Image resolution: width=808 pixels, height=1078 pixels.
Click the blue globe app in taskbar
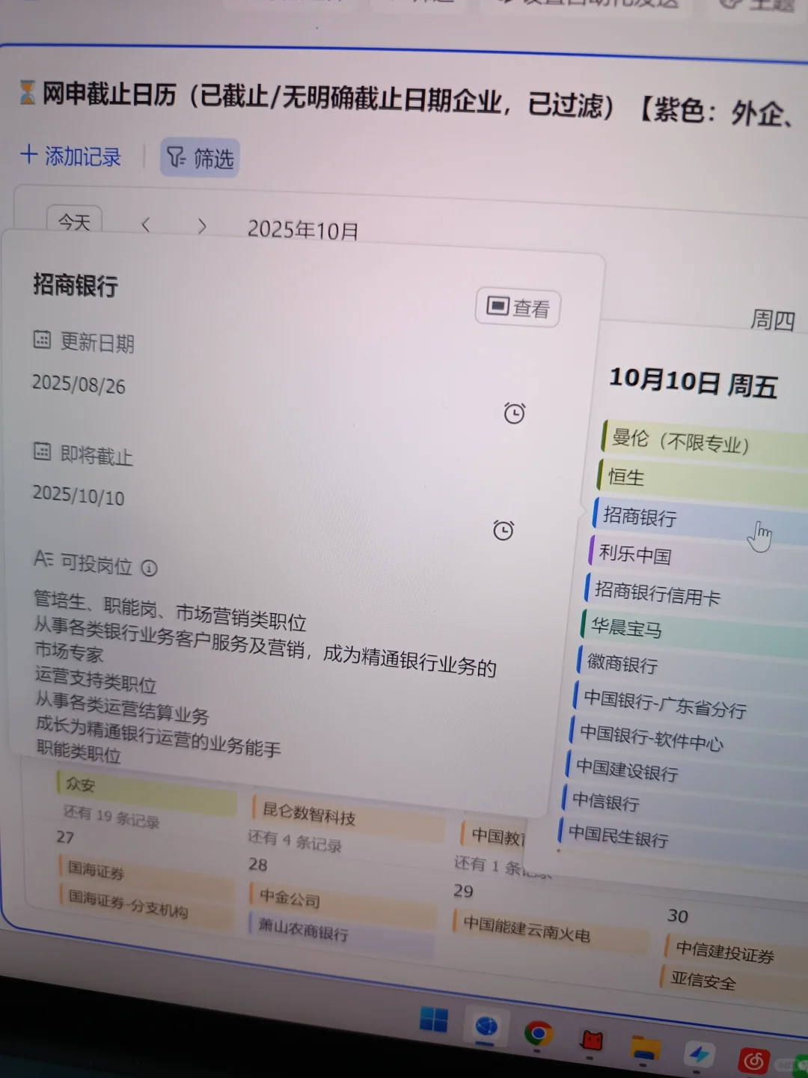coord(486,1026)
